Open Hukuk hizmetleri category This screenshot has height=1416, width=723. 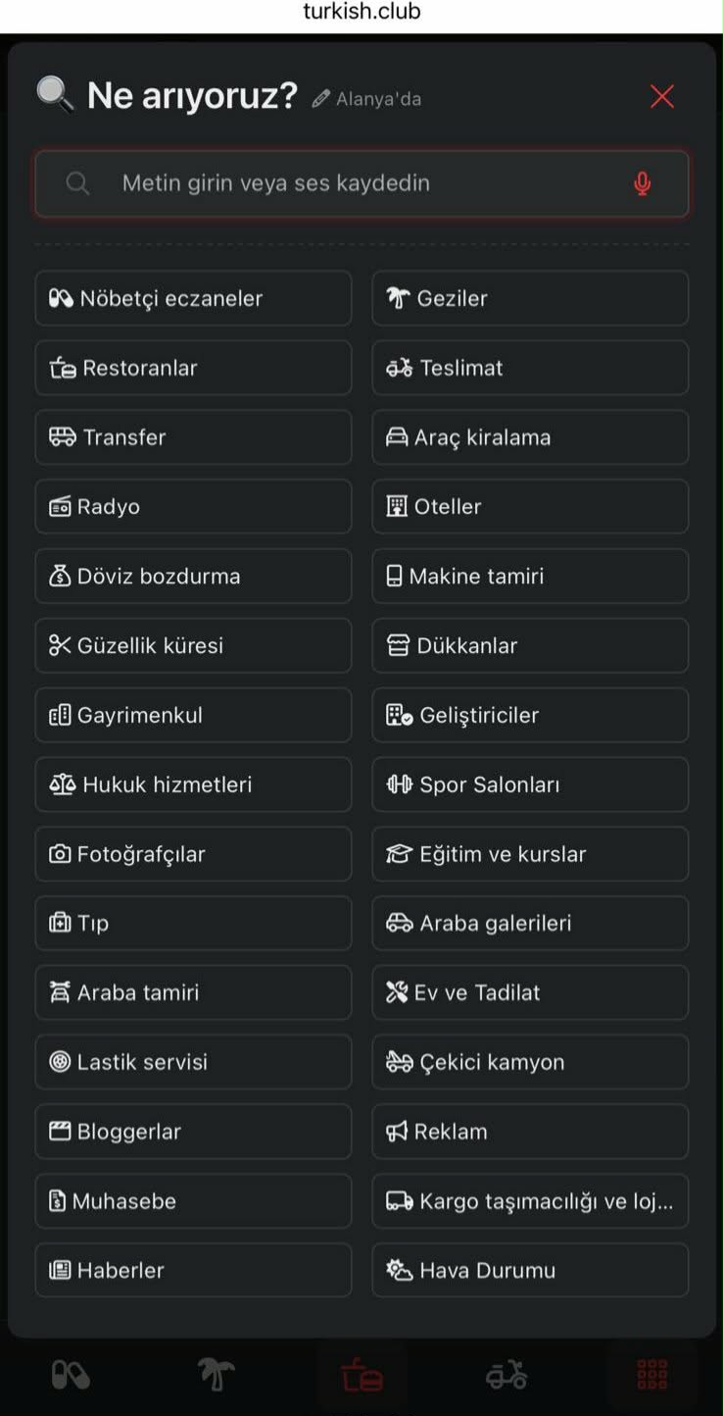tap(193, 784)
